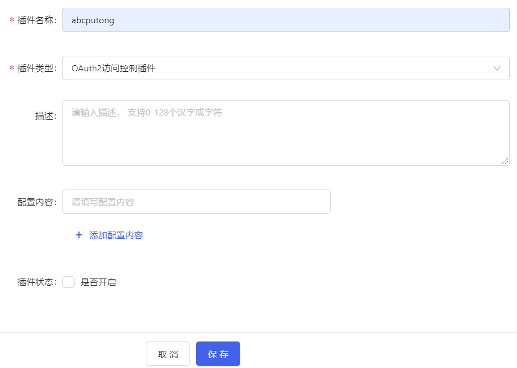Viewport: 517px width, 368px height.
Task: Open the 插件类型 dropdown showing OAuth2访问控制插件
Action: [x=286, y=68]
